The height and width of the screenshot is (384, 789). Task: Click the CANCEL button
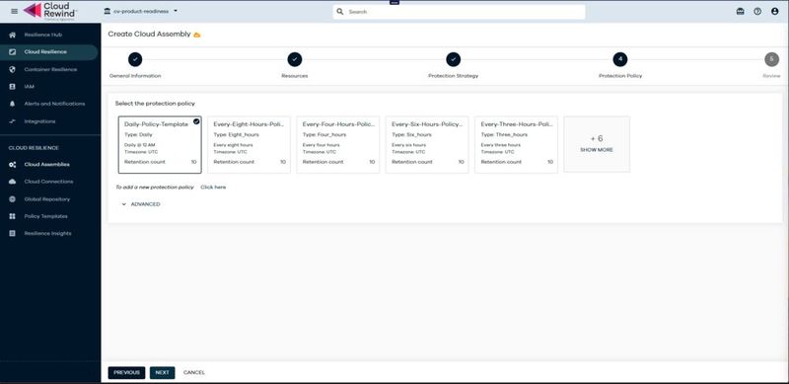click(x=194, y=373)
